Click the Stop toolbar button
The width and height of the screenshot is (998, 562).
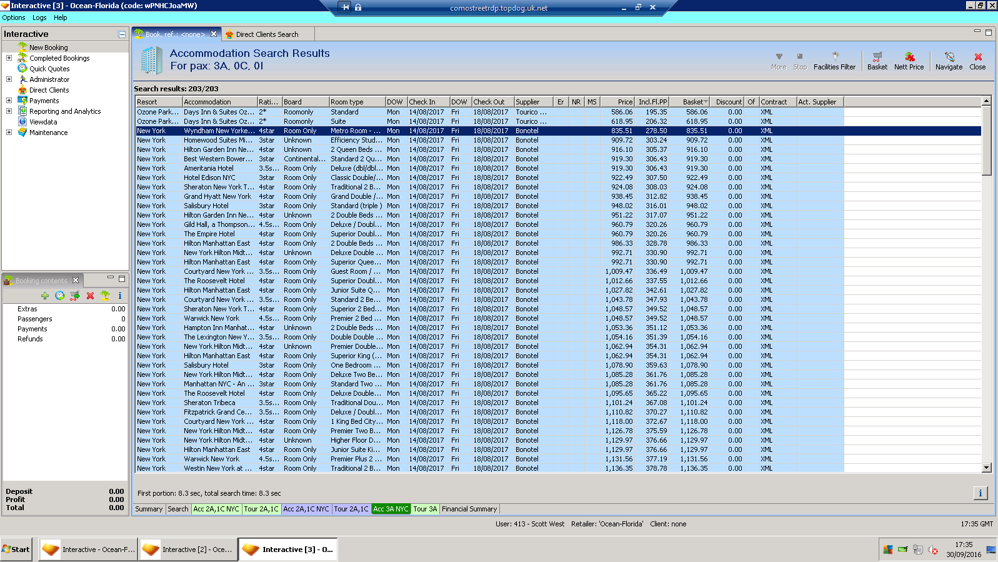pyautogui.click(x=800, y=61)
